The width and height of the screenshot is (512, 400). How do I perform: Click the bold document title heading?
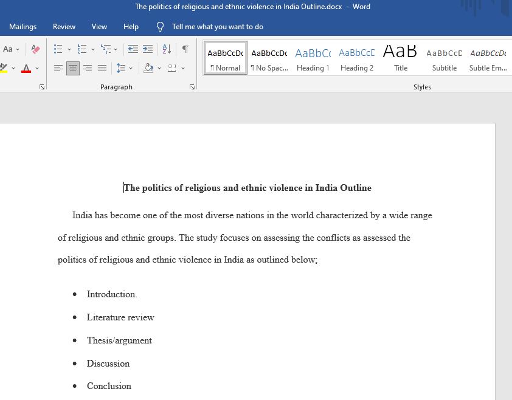[x=248, y=188]
